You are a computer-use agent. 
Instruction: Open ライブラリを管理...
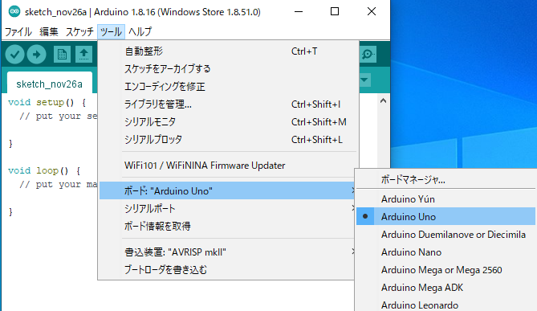[228, 104]
